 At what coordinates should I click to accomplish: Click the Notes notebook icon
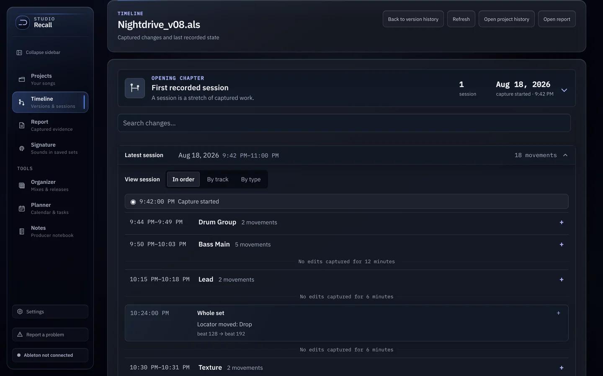[x=22, y=231]
